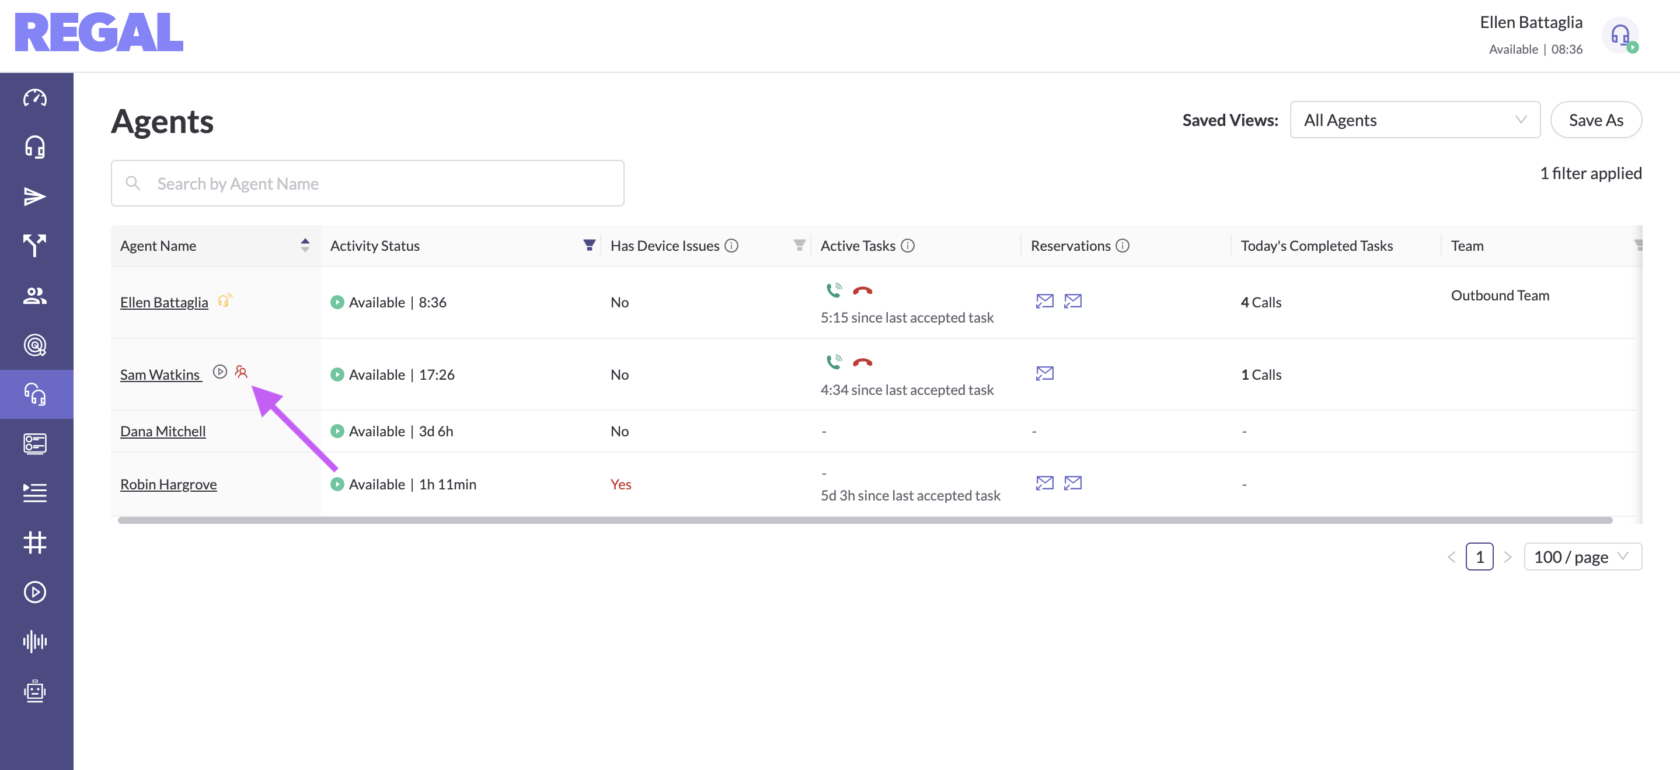
Task: Click the red hang-up icon in Sam Watkins' row
Action: [x=862, y=362]
